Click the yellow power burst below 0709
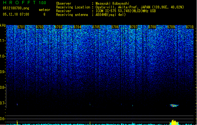Screen dimensions: 197x125 click(x=174, y=122)
